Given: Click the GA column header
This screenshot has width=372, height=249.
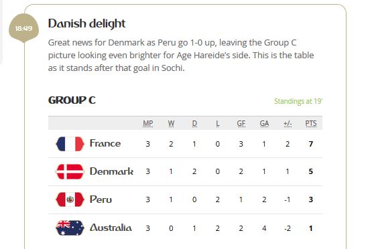Looking at the screenshot, I should point(264,123).
